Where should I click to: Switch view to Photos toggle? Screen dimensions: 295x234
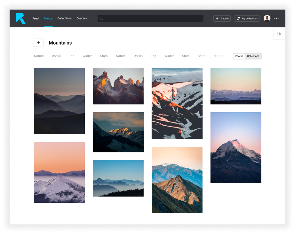pos(239,56)
